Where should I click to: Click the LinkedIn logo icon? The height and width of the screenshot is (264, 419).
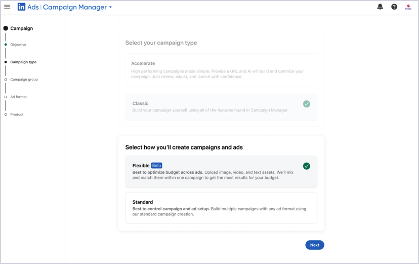click(x=21, y=7)
